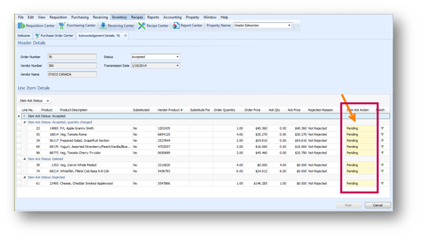Open the Purchasing Center cart icon
Image resolution: width=421 pixels, height=239 pixels.
coord(62,26)
